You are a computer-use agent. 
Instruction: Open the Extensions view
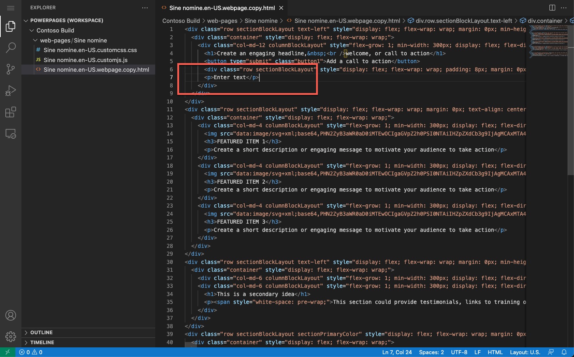click(x=11, y=112)
